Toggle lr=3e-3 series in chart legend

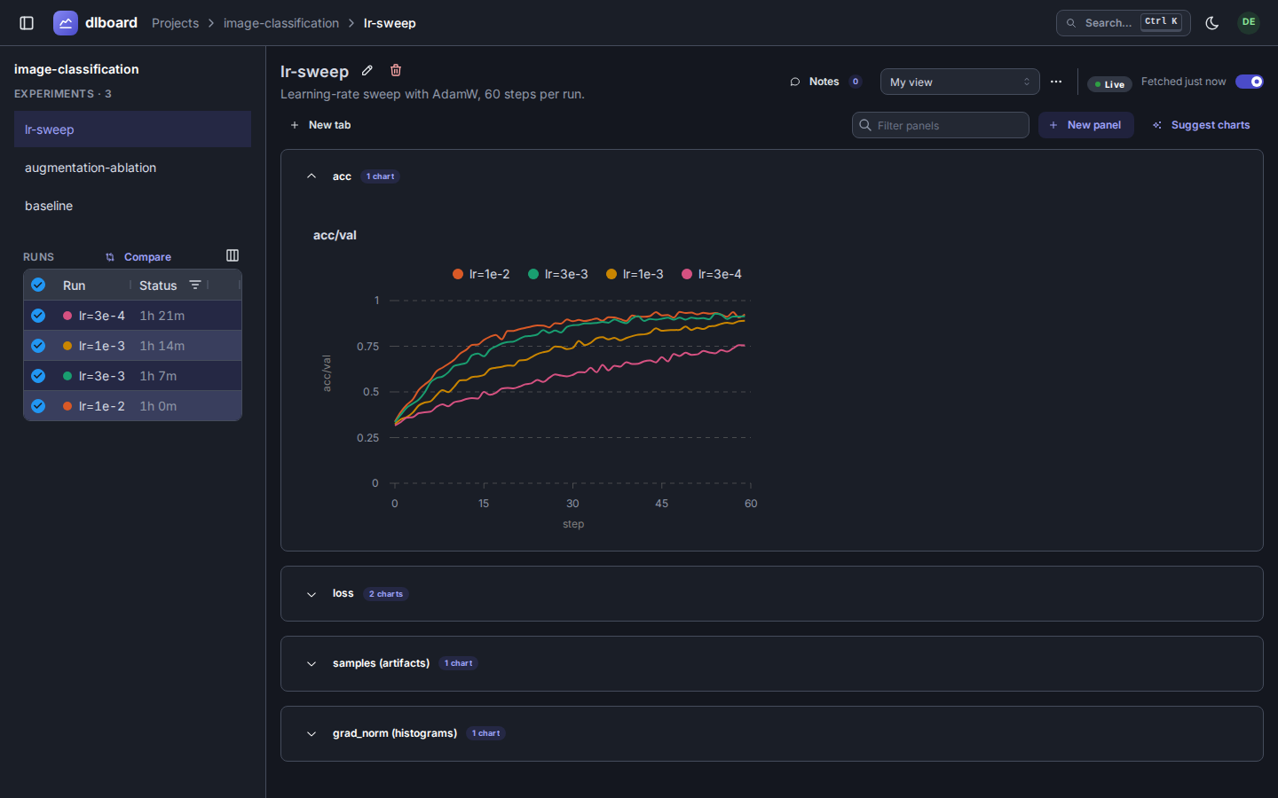557,274
